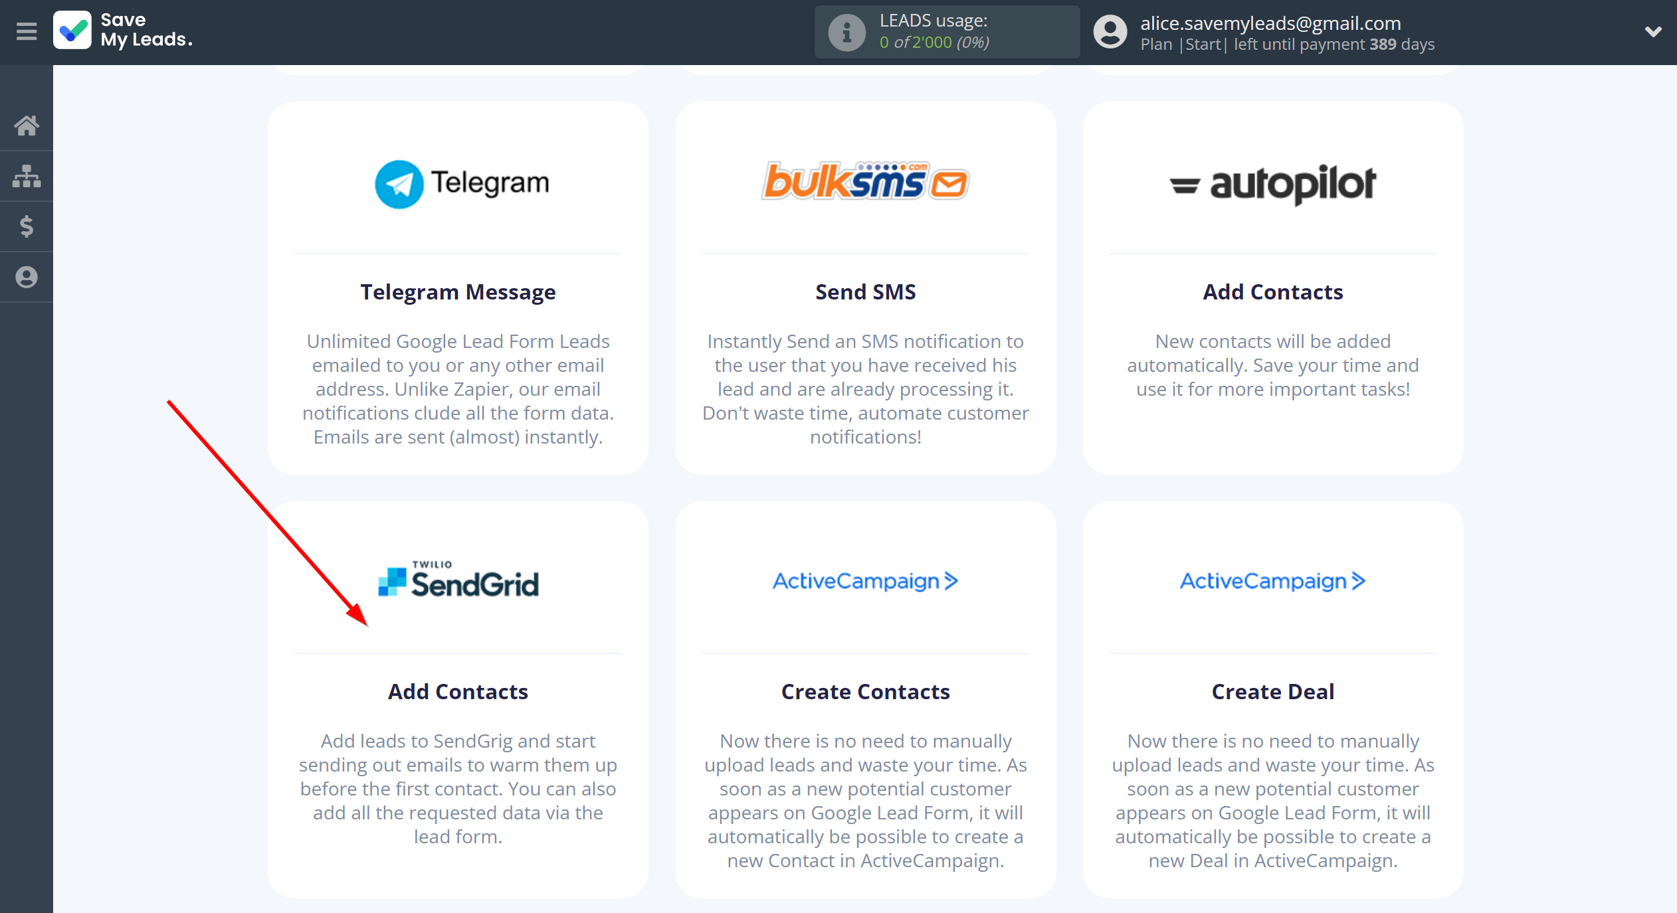Click the ActiveCampaign logo above Create Deal

1273,581
